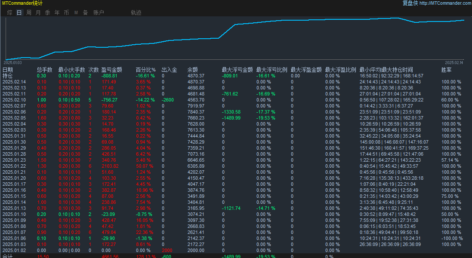Sort by the 日期 column header

tap(8, 70)
